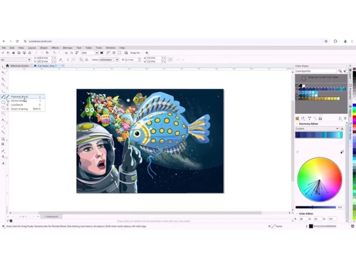Open the Bitmaps menu
This screenshot has height=267, width=356.
coord(68,48)
